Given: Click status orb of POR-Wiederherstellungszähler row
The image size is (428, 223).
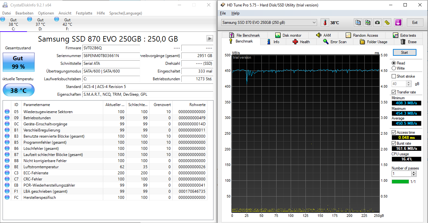Looking at the screenshot, I should pos(7,185).
